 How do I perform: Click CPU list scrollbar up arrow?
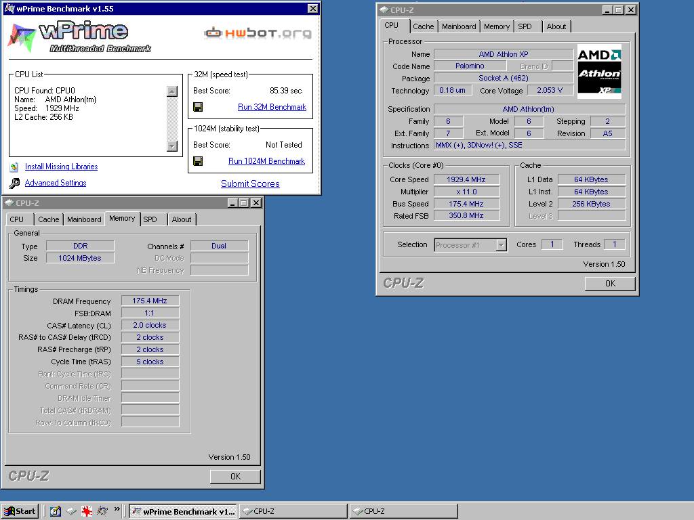click(x=172, y=91)
